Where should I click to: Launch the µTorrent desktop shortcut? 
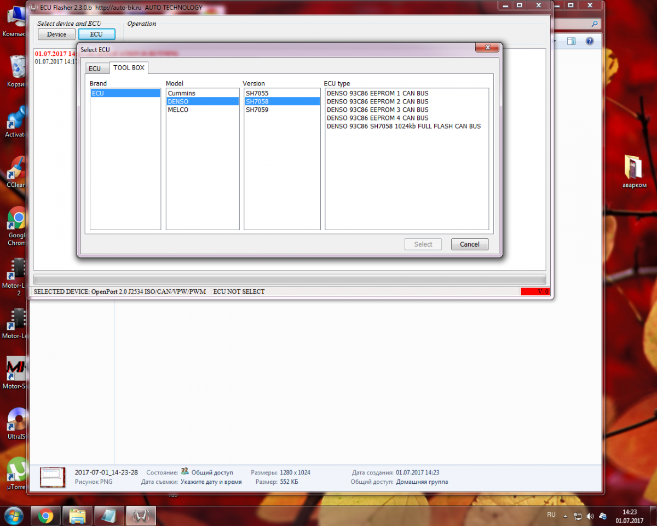coord(16,474)
